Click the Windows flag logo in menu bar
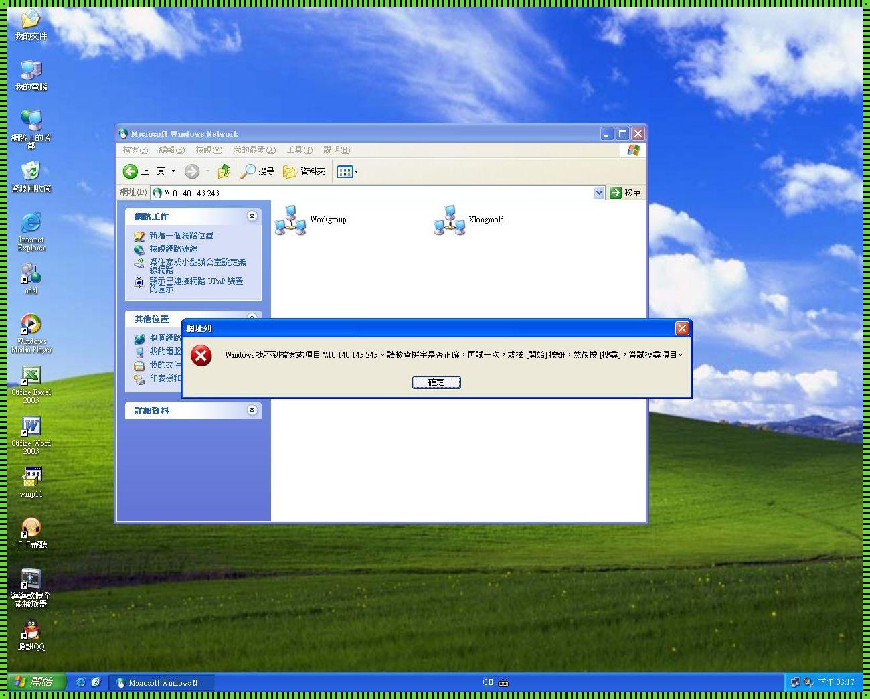This screenshot has height=699, width=870. [633, 150]
